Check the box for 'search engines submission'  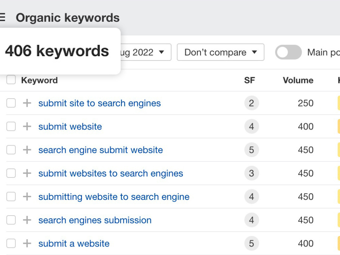pyautogui.click(x=11, y=220)
